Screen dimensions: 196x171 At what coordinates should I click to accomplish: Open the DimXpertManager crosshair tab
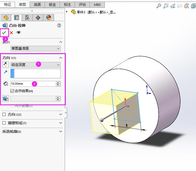click(38, 18)
